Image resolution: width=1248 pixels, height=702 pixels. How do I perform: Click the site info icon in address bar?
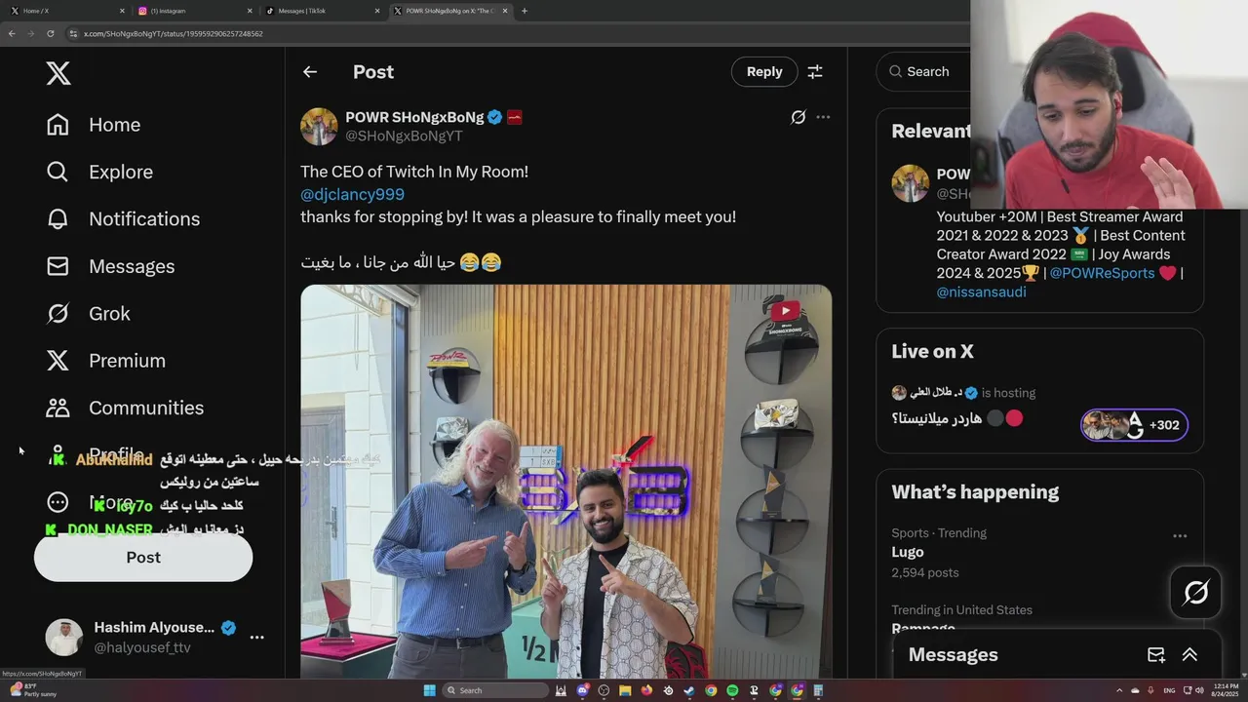(x=73, y=33)
